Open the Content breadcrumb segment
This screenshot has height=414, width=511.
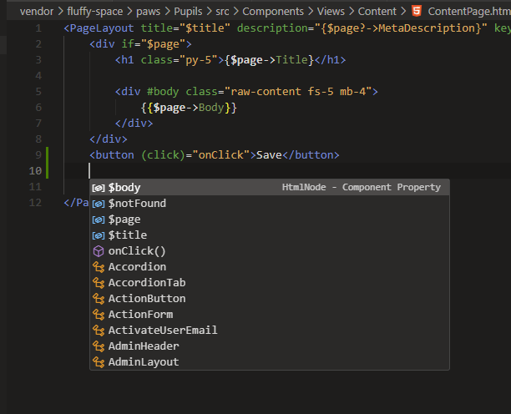click(377, 12)
